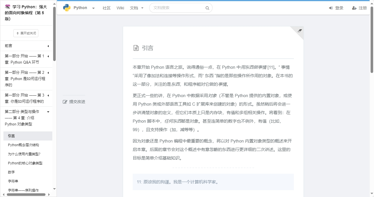Click the document icon beside 引言 heading
The height and width of the screenshot is (197, 374).
(x=136, y=48)
